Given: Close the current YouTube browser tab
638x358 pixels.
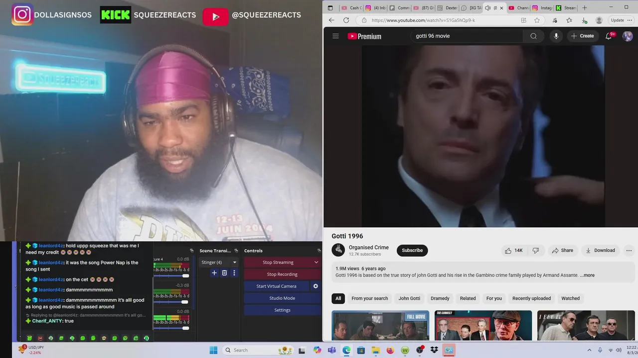Looking at the screenshot, I should point(501,8).
